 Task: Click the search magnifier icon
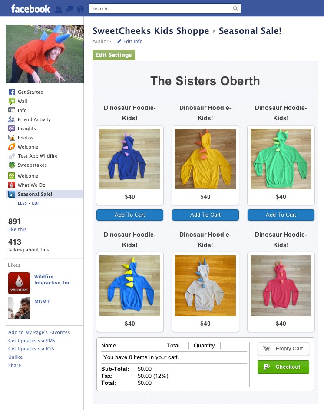tap(235, 9)
